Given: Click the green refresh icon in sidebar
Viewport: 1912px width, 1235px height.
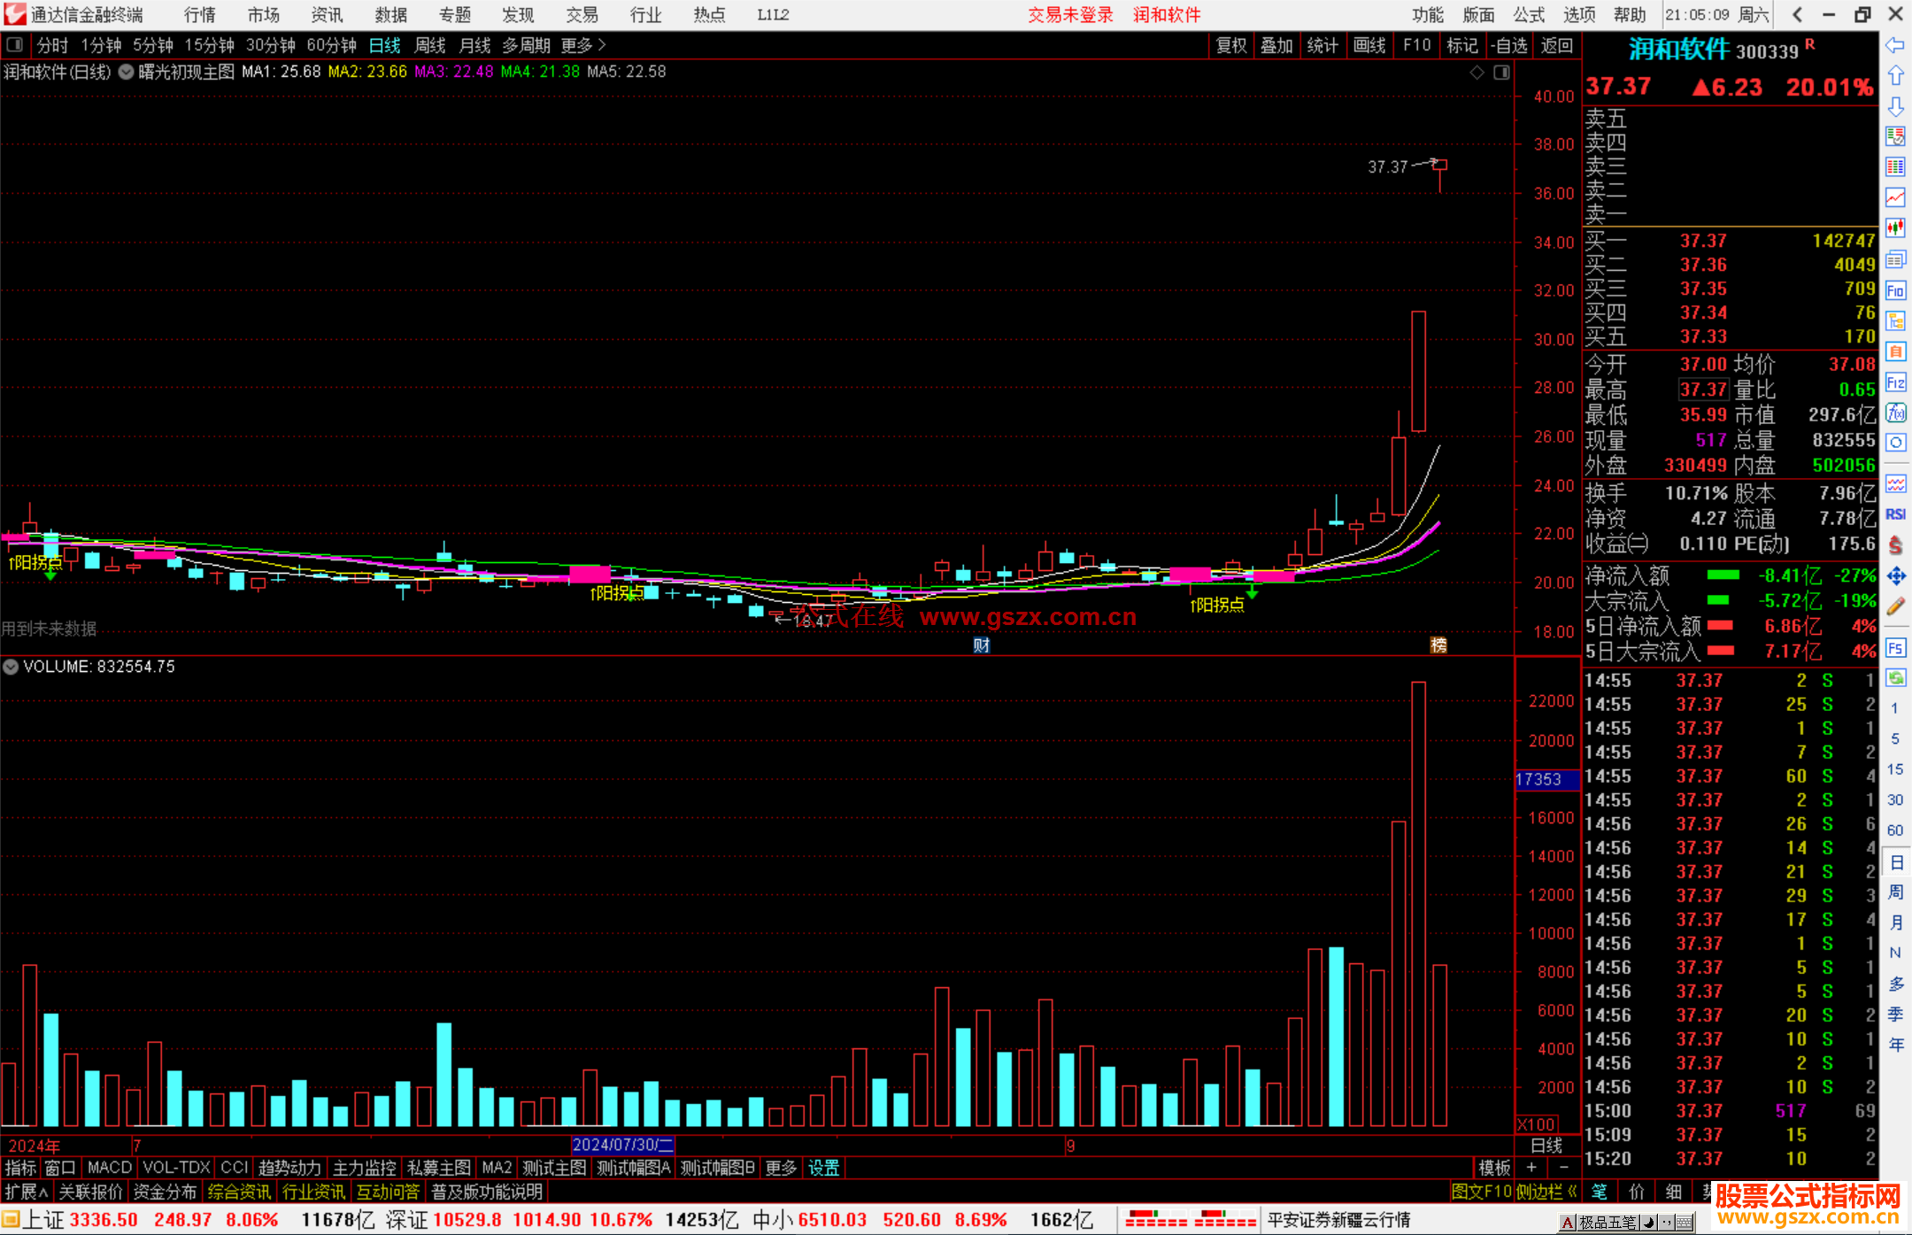Looking at the screenshot, I should [1895, 678].
